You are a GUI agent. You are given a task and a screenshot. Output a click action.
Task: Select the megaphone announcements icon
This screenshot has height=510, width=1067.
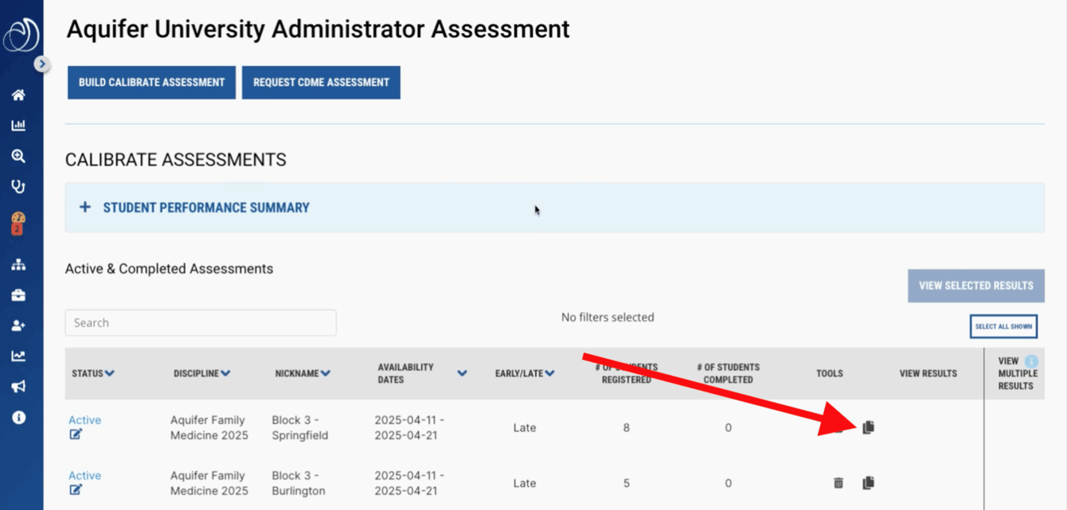coord(18,387)
